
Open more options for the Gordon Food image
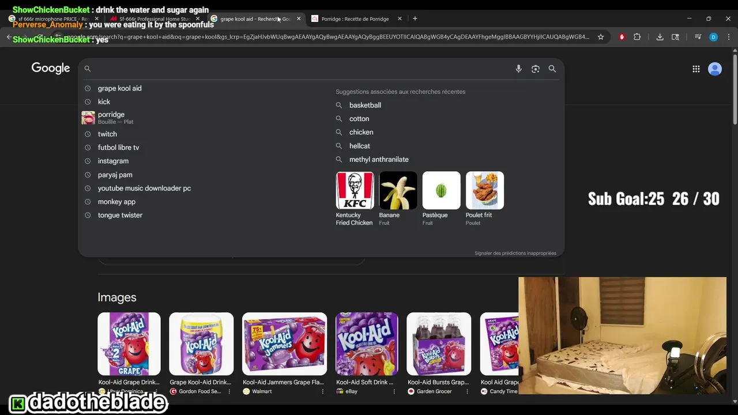(x=229, y=391)
